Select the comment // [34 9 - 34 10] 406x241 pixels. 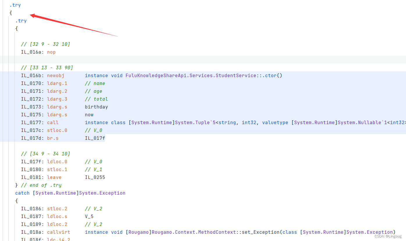46,154
